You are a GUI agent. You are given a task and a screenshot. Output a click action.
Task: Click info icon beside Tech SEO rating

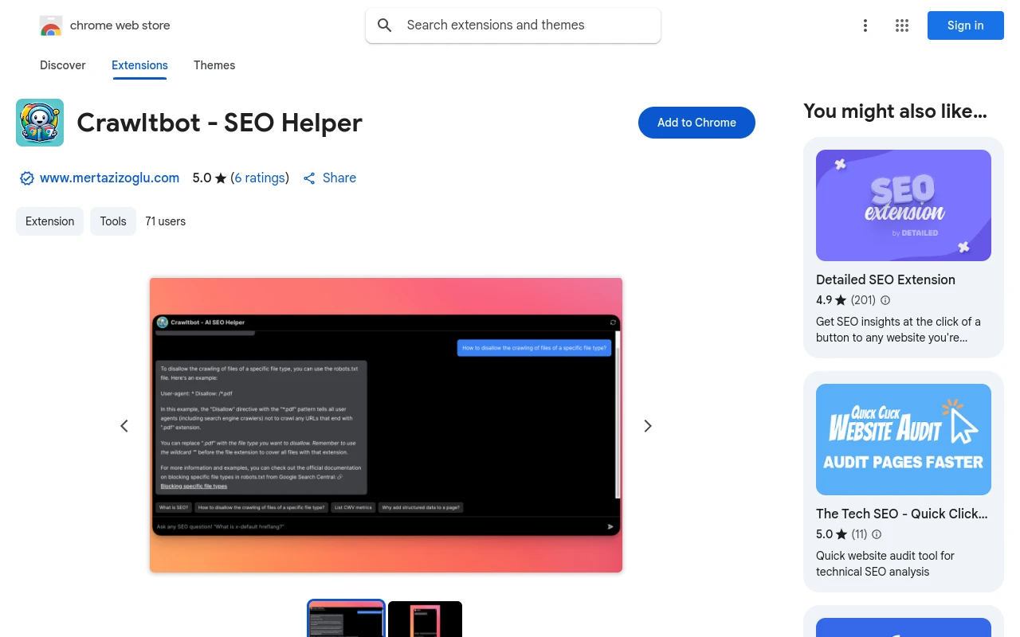[877, 534]
